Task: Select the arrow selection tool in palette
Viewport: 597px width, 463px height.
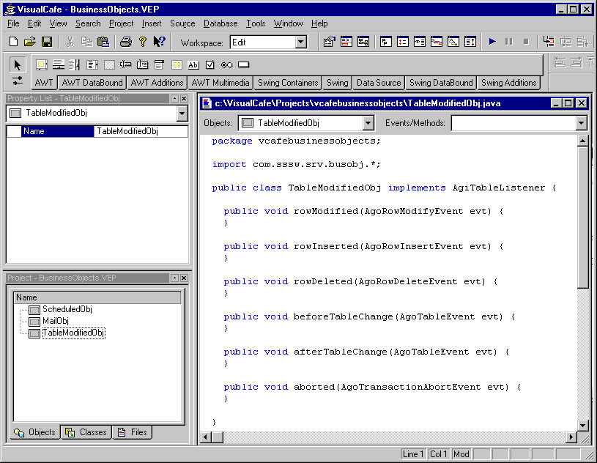Action: [x=17, y=64]
